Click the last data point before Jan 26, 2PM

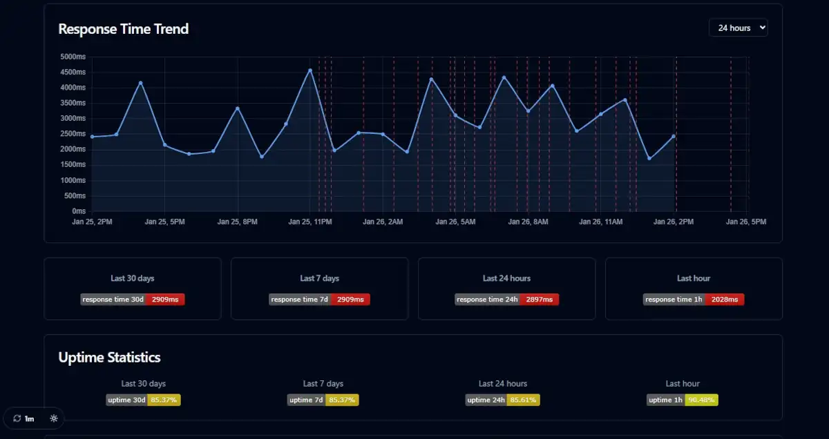coord(674,136)
